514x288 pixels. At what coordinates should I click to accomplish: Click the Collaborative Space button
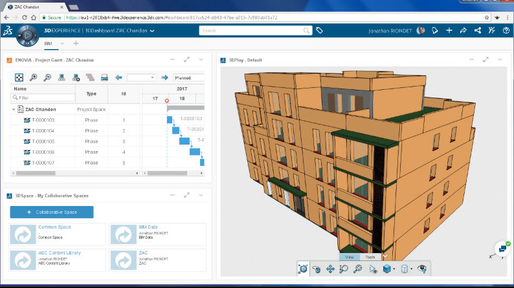click(x=52, y=212)
